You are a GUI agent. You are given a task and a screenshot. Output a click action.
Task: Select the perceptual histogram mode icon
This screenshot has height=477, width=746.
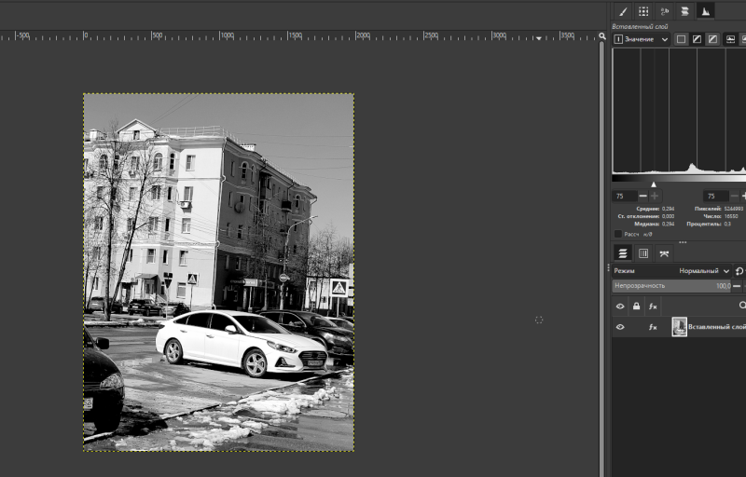click(x=712, y=39)
